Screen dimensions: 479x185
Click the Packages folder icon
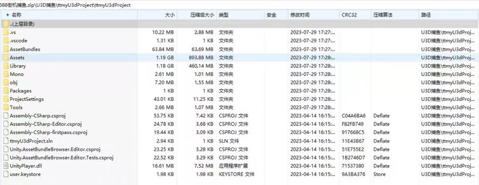pos(6,91)
